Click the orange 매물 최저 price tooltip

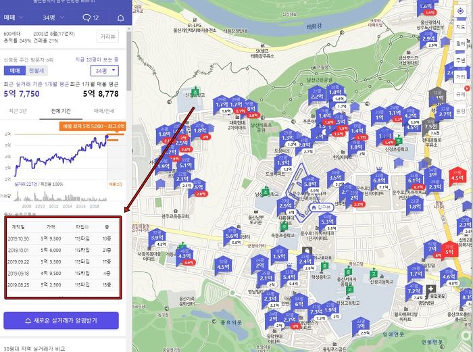point(93,126)
